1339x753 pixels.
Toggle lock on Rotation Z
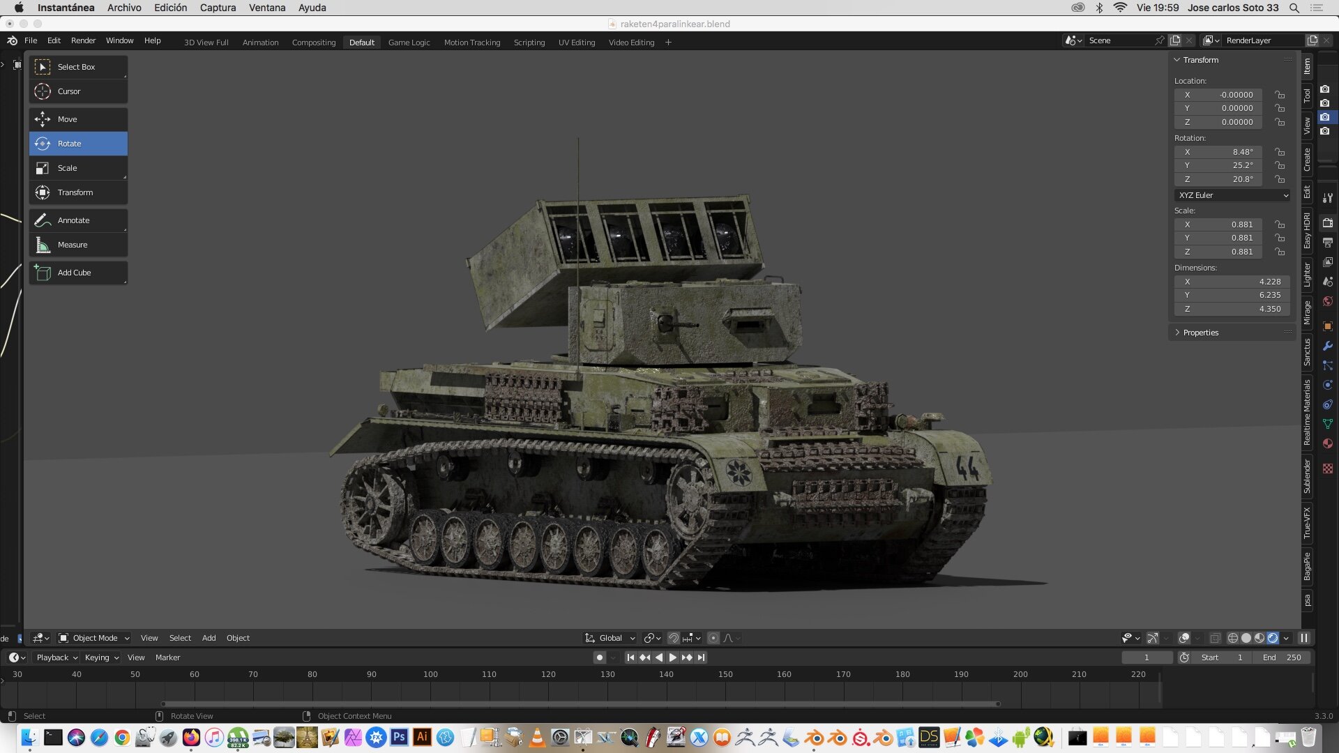click(x=1280, y=179)
